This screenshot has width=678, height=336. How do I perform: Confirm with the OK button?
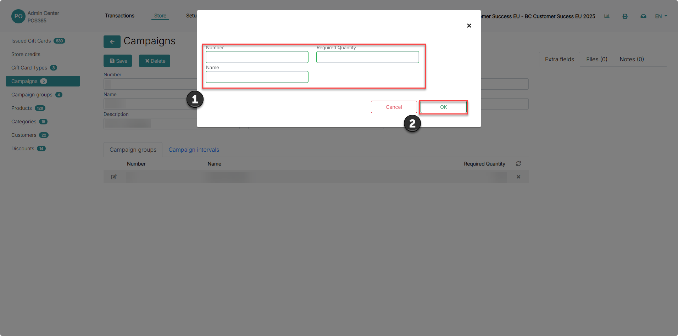[x=444, y=107]
